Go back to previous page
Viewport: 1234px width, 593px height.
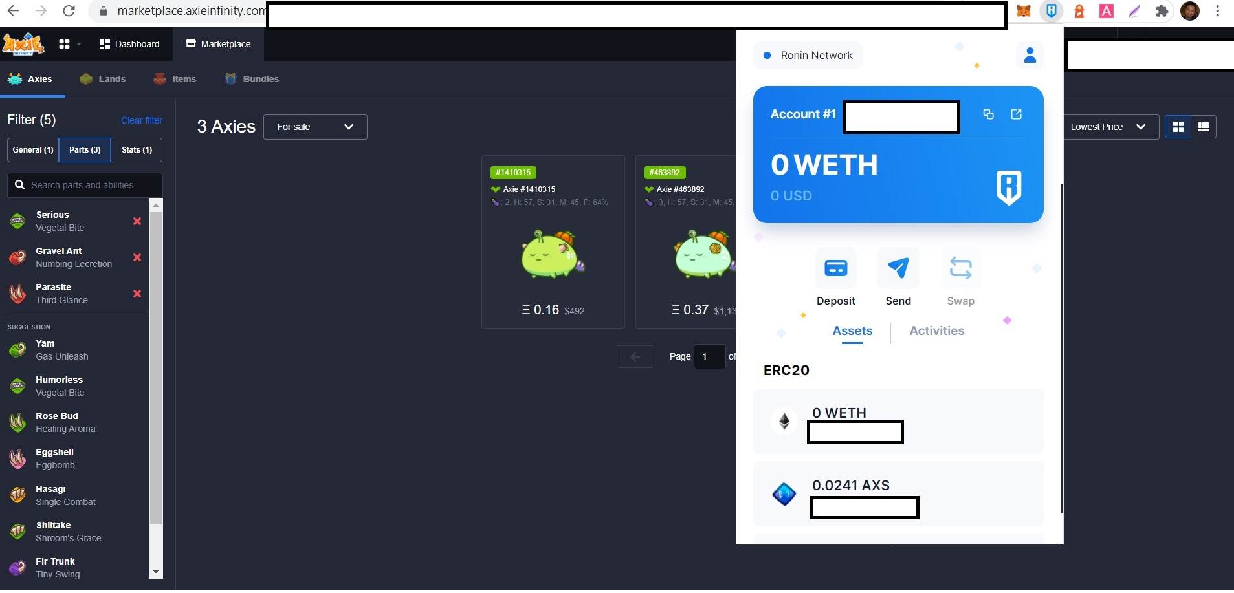(13, 11)
